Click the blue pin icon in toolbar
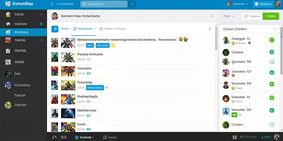The height and width of the screenshot is (141, 283). coord(55,29)
